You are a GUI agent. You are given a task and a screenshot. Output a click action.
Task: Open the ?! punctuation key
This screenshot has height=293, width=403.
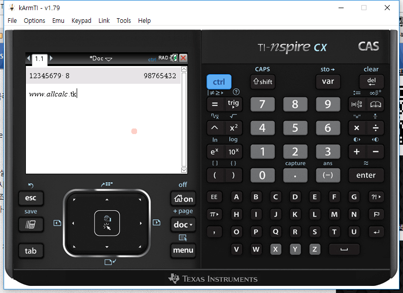(x=376, y=197)
